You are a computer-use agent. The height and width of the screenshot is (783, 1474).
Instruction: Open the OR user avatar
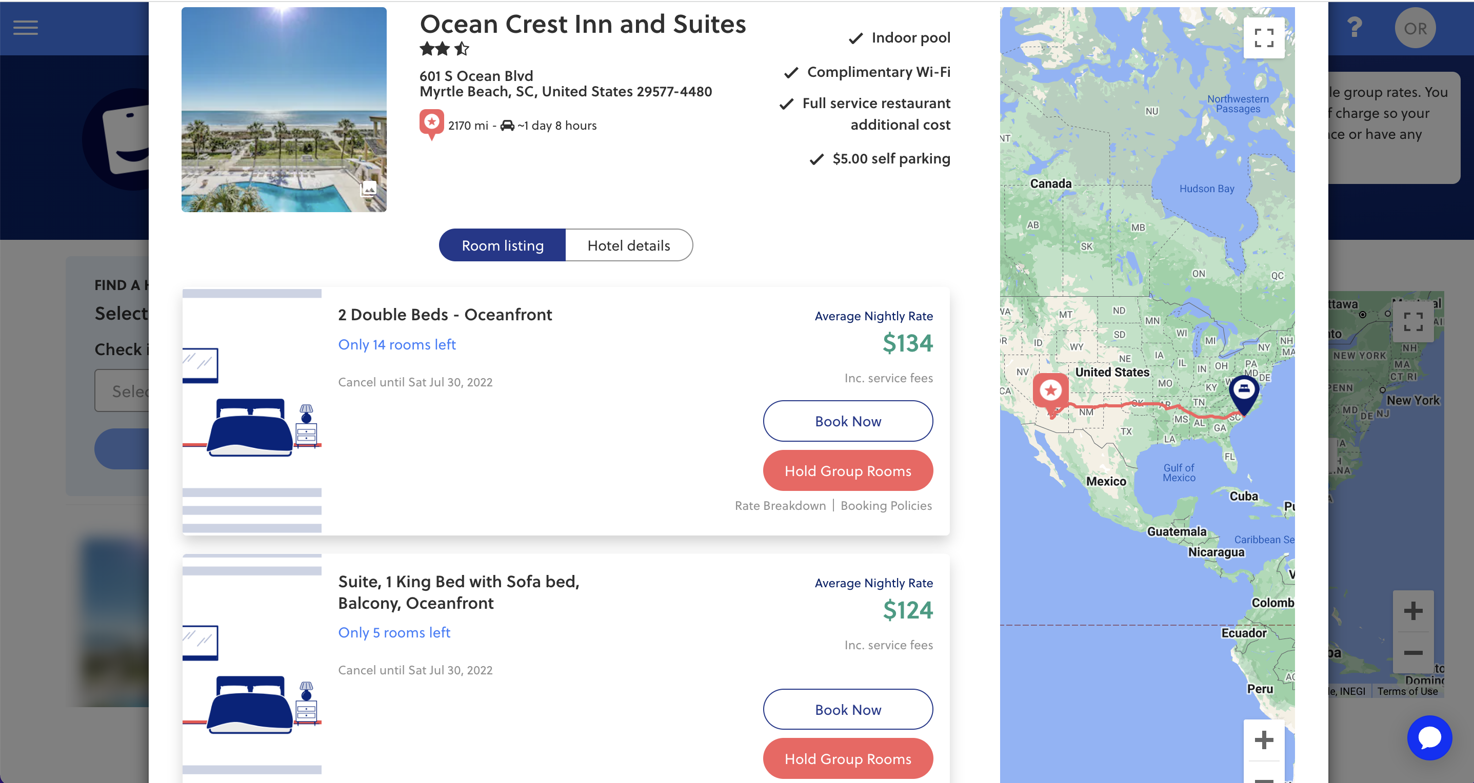click(1415, 28)
